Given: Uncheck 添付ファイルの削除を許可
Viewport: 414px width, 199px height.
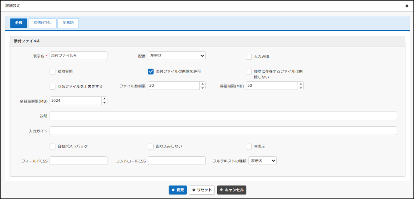Looking at the screenshot, I should 151,71.
